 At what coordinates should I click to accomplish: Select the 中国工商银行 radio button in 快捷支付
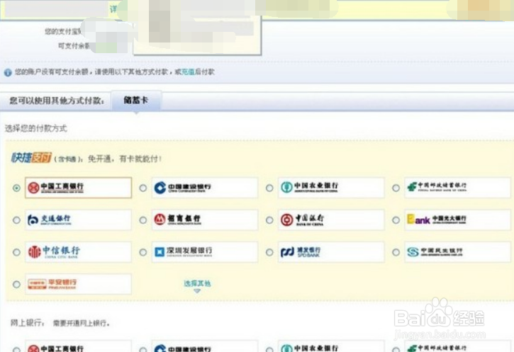pos(16,188)
